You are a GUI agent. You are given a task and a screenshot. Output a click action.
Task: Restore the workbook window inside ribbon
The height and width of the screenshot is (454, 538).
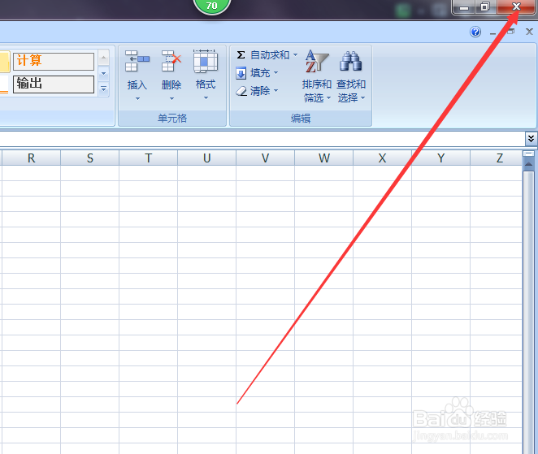tap(511, 32)
